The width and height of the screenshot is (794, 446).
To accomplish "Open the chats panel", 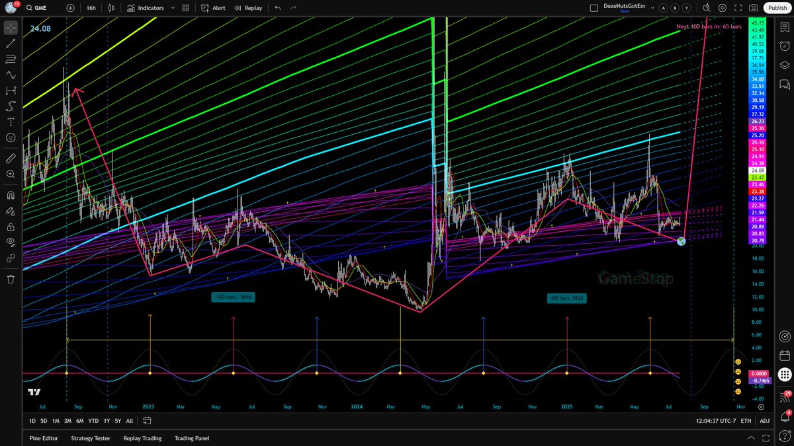I will click(785, 85).
